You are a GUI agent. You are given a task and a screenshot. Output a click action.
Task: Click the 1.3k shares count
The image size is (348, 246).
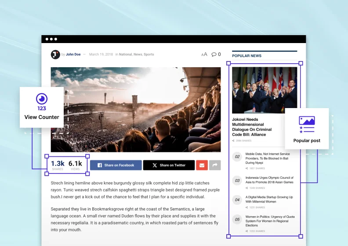coord(58,164)
